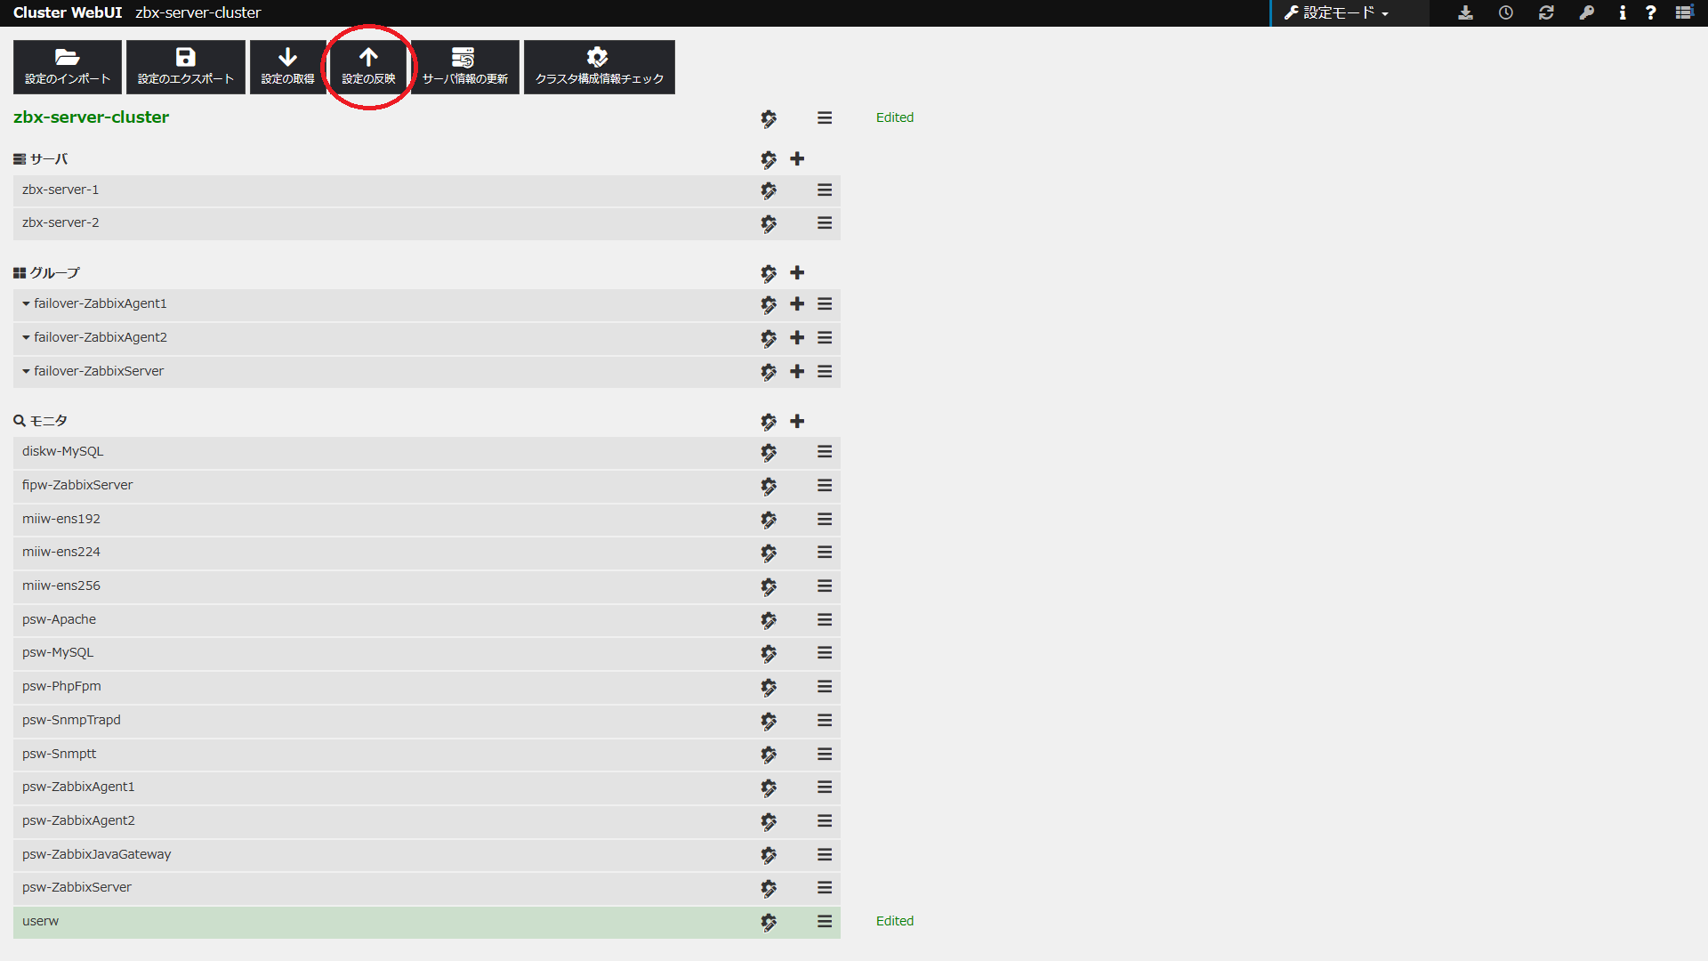The width and height of the screenshot is (1708, 961).
Task: Click the 設定の反映 (Apply Settings) button
Action: pos(367,65)
